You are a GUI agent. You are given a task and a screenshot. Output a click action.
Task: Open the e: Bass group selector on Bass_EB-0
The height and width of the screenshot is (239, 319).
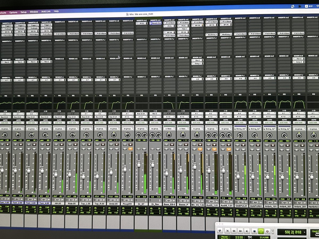tap(169, 129)
